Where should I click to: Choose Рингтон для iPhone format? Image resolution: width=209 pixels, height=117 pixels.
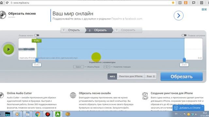click(131, 76)
